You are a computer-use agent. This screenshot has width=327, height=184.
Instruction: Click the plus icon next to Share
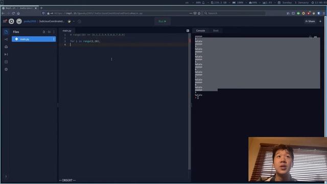pyautogui.click(x=320, y=21)
